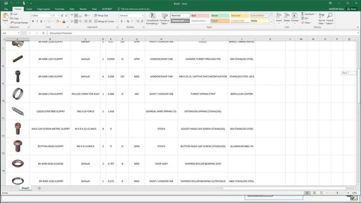Open the Font size dropdown
The image size is (361, 203).
pyautogui.click(x=59, y=15)
